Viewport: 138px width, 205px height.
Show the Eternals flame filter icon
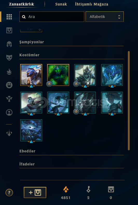click(9, 72)
